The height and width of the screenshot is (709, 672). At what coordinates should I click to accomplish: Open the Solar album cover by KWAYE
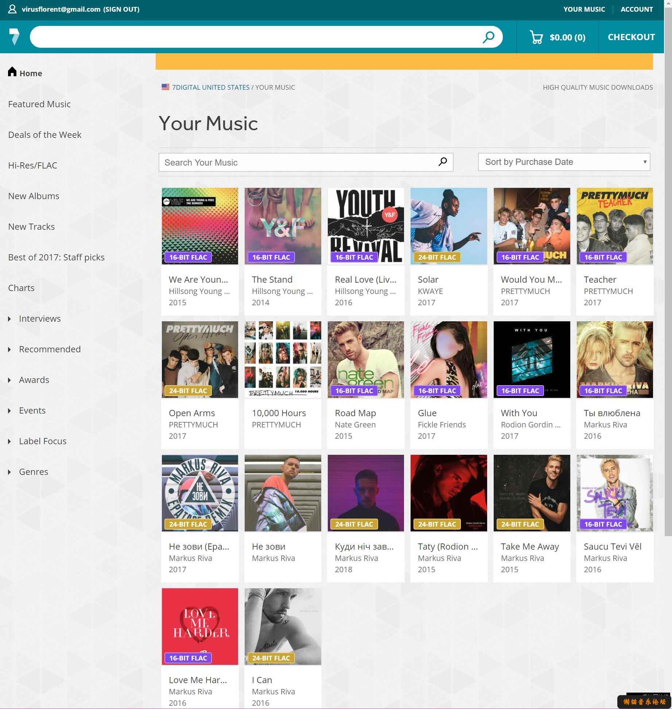[x=448, y=226]
